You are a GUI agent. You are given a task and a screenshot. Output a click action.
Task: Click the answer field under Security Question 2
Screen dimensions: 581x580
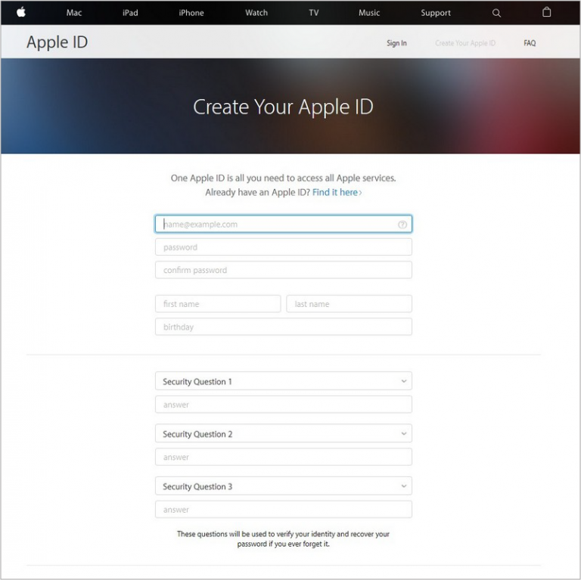click(x=284, y=457)
